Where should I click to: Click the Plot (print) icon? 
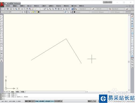(x=11, y=9)
